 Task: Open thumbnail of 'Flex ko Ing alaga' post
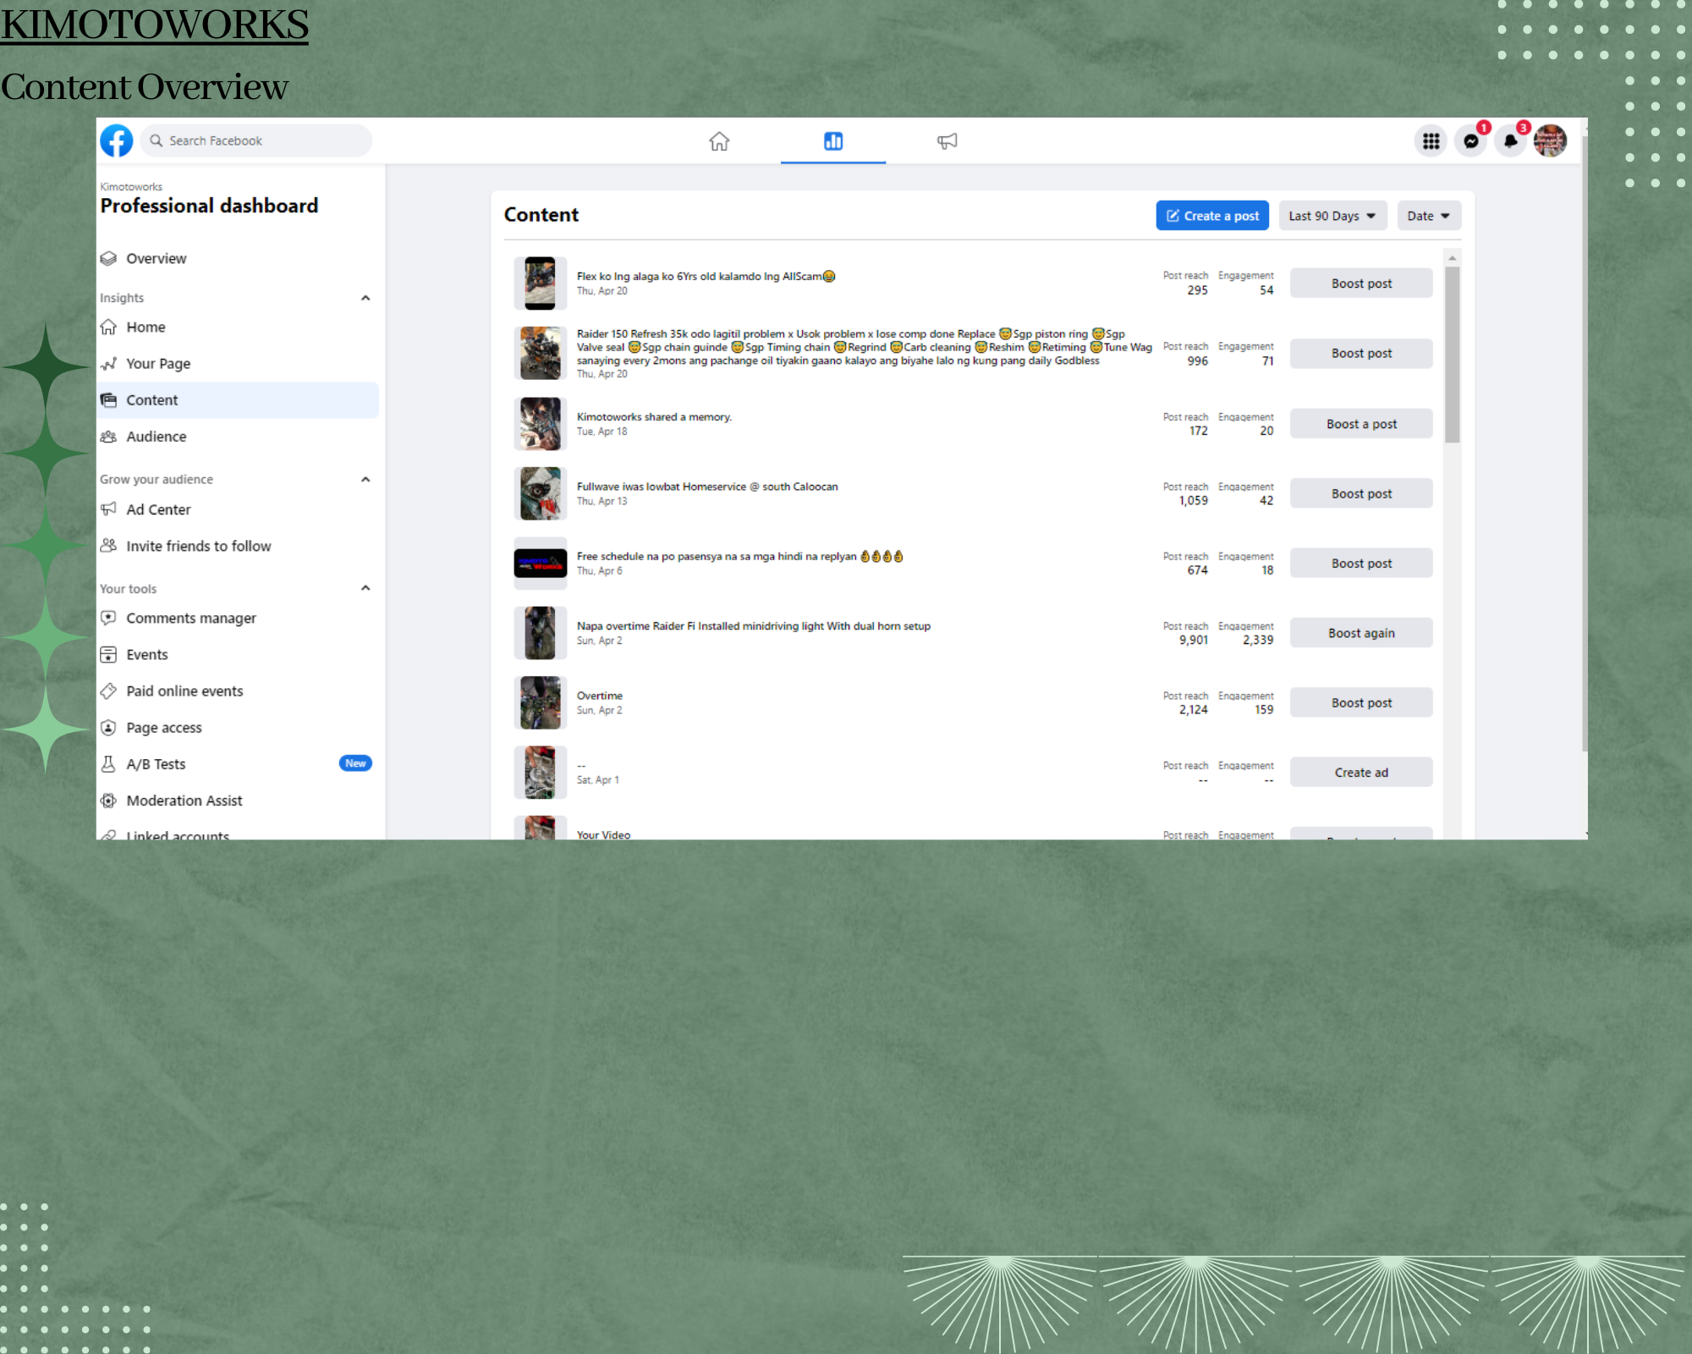click(541, 283)
